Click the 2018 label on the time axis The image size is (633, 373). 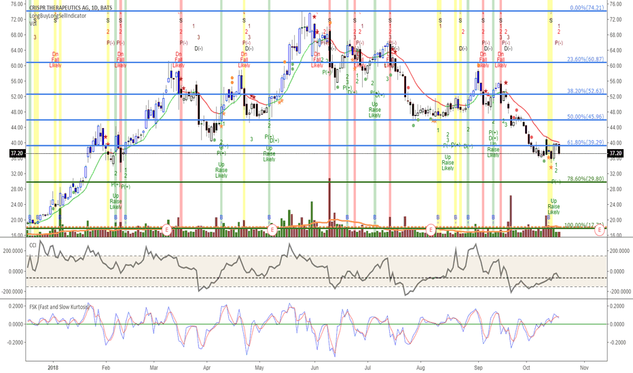(x=53, y=368)
